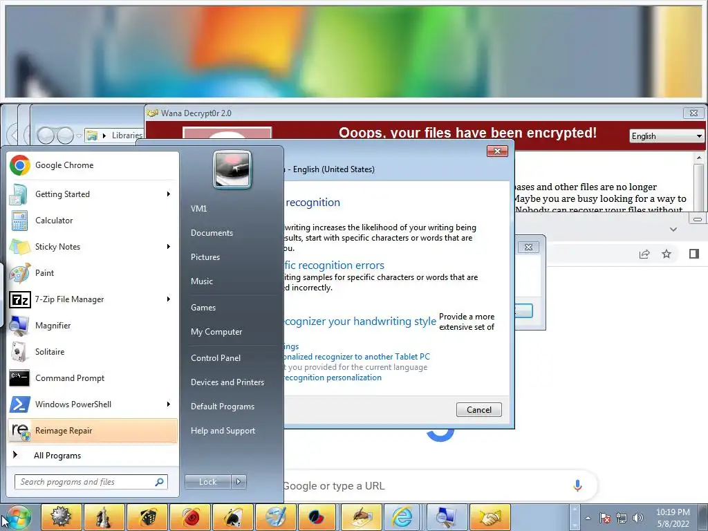Open Minesweeper from the taskbar
This screenshot has width=708, height=531.
pyautogui.click(x=62, y=517)
